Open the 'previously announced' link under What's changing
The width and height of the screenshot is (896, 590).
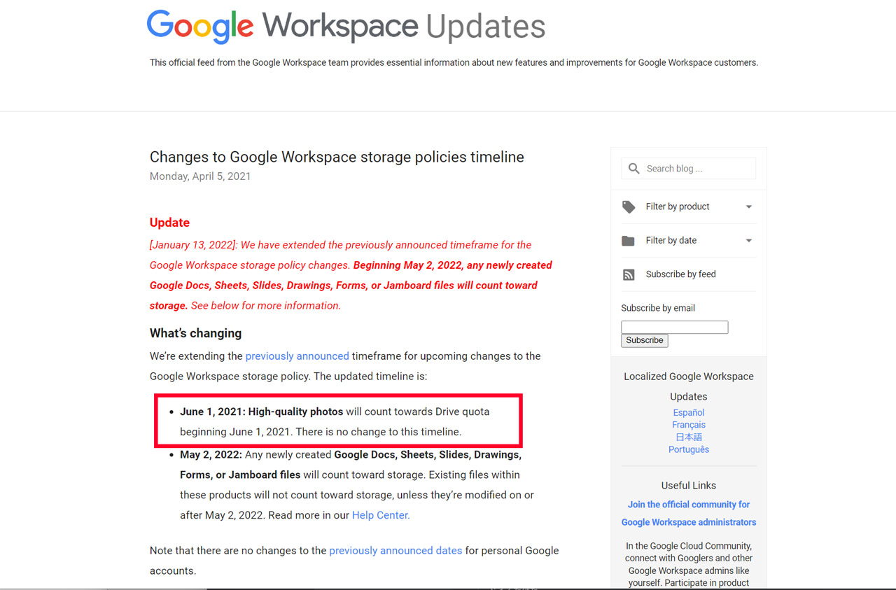[297, 356]
